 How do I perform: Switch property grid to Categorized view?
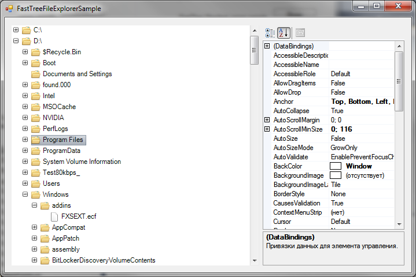click(x=270, y=33)
